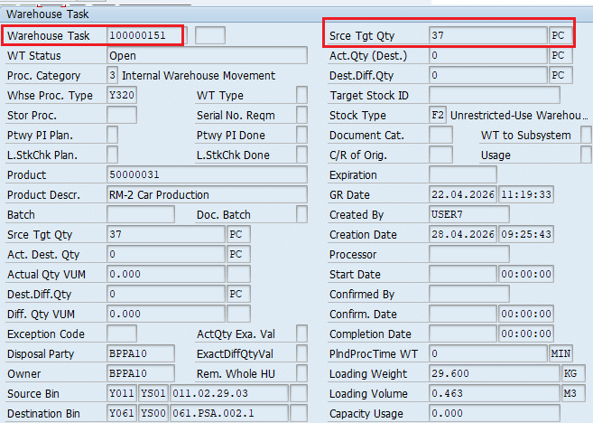This screenshot has width=593, height=423.
Task: Check the L.StkChk Plan. box
Action: click(x=112, y=155)
